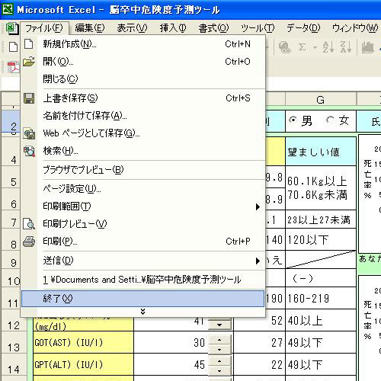This screenshot has height=381, width=381.
Task: Choose 閉じる(C) from the menu
Action: tap(143, 79)
